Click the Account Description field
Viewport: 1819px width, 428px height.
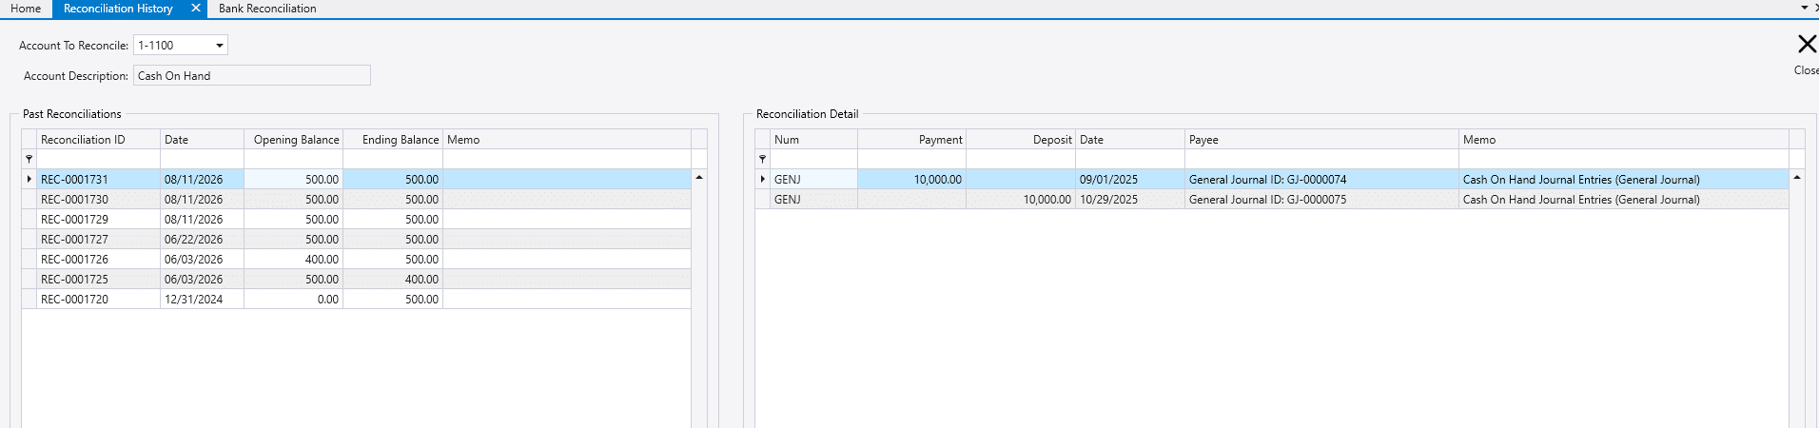pyautogui.click(x=252, y=75)
